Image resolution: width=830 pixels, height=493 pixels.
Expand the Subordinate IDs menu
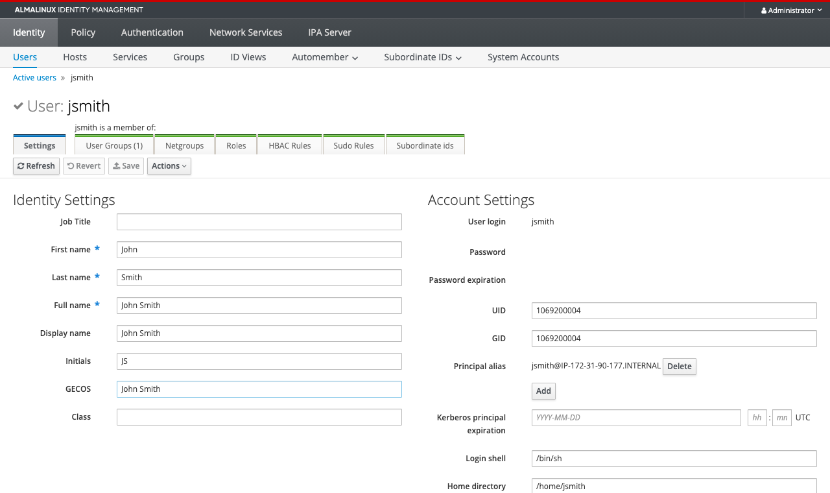point(423,57)
